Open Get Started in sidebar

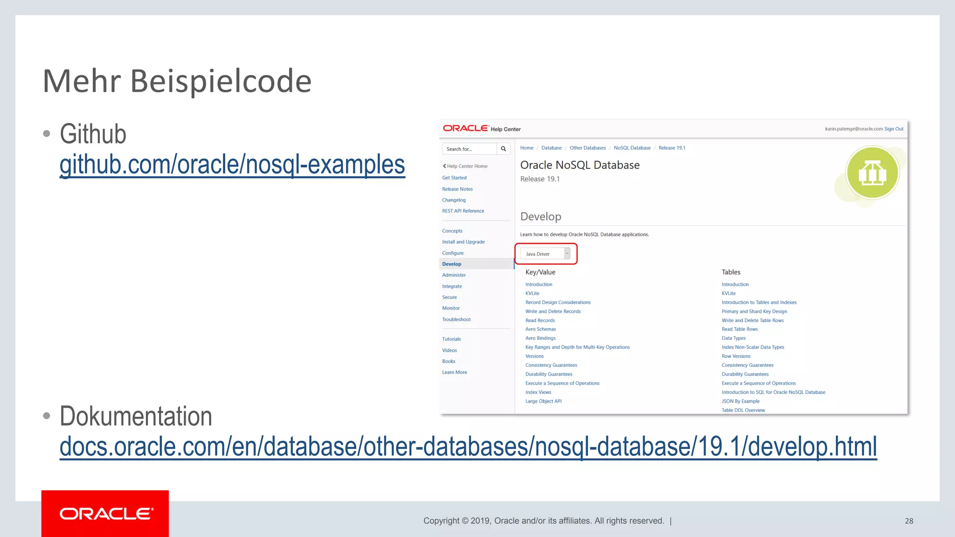(454, 178)
